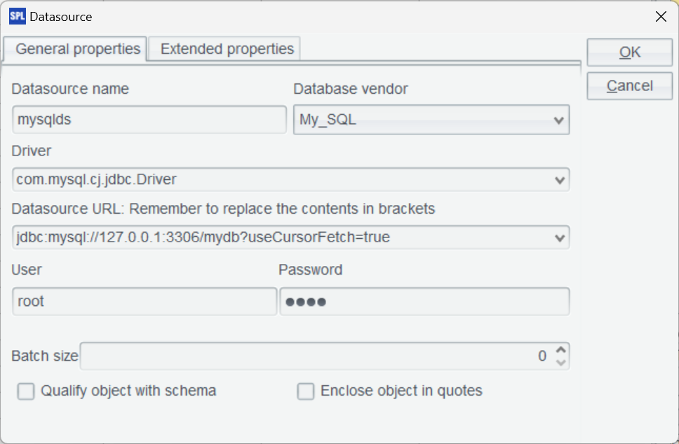The image size is (679, 444).
Task: Click the SPL logo in the title bar
Action: pos(17,16)
